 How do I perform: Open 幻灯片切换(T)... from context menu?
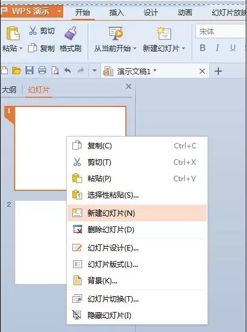click(x=137, y=299)
